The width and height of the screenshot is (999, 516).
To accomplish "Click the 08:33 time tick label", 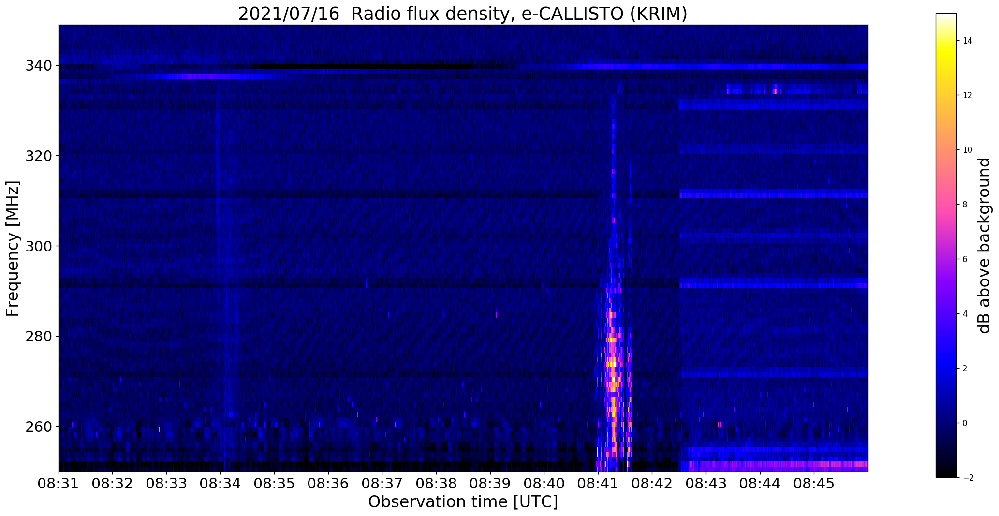I will [x=166, y=483].
